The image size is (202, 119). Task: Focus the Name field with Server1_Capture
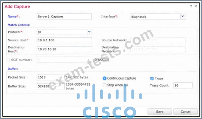pos(64,16)
